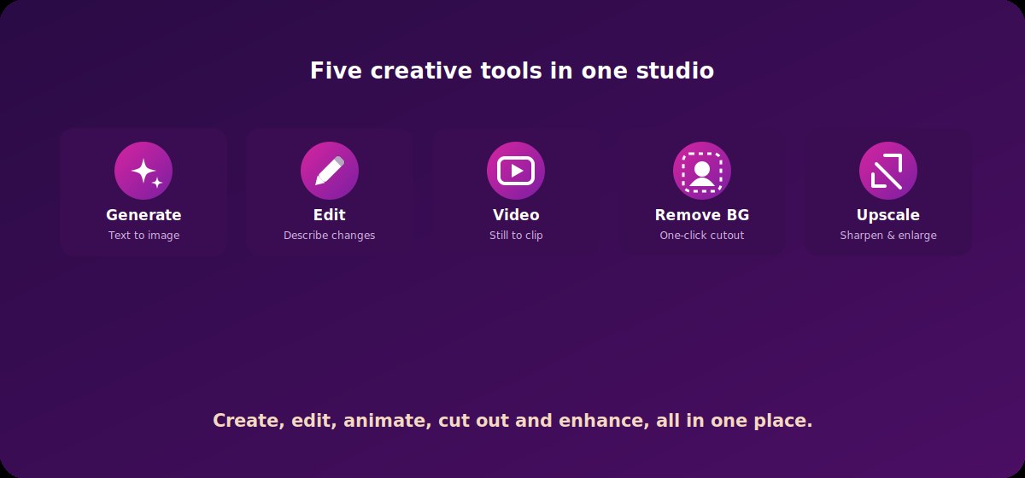Open the Upscale tool card
The image size is (1025, 478).
(888, 192)
